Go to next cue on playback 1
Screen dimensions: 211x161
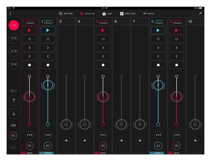point(29,48)
